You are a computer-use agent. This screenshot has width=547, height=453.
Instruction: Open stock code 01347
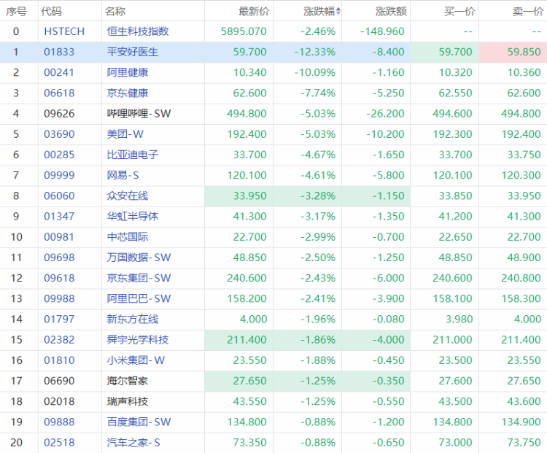pyautogui.click(x=59, y=217)
